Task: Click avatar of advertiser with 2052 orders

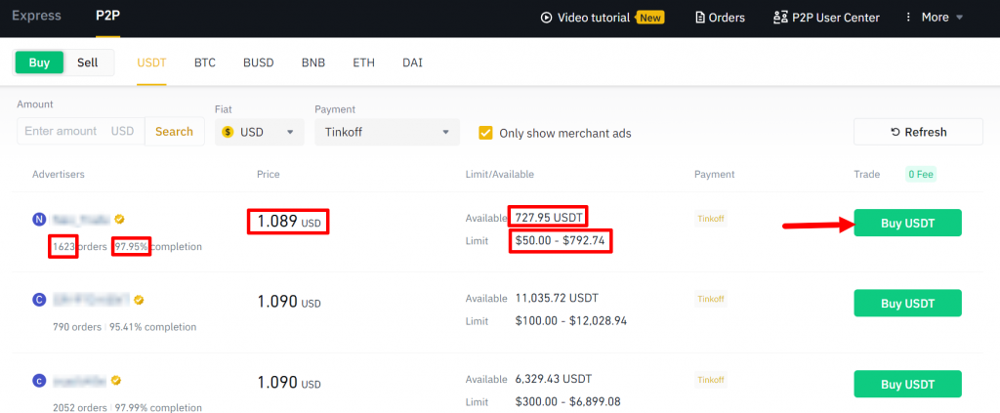Action: (x=39, y=381)
